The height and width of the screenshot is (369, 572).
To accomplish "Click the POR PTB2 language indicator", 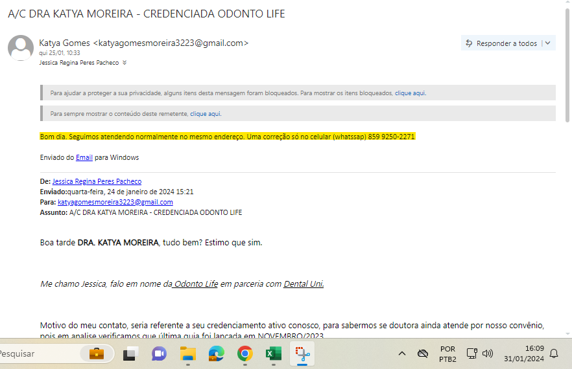I will [x=447, y=353].
